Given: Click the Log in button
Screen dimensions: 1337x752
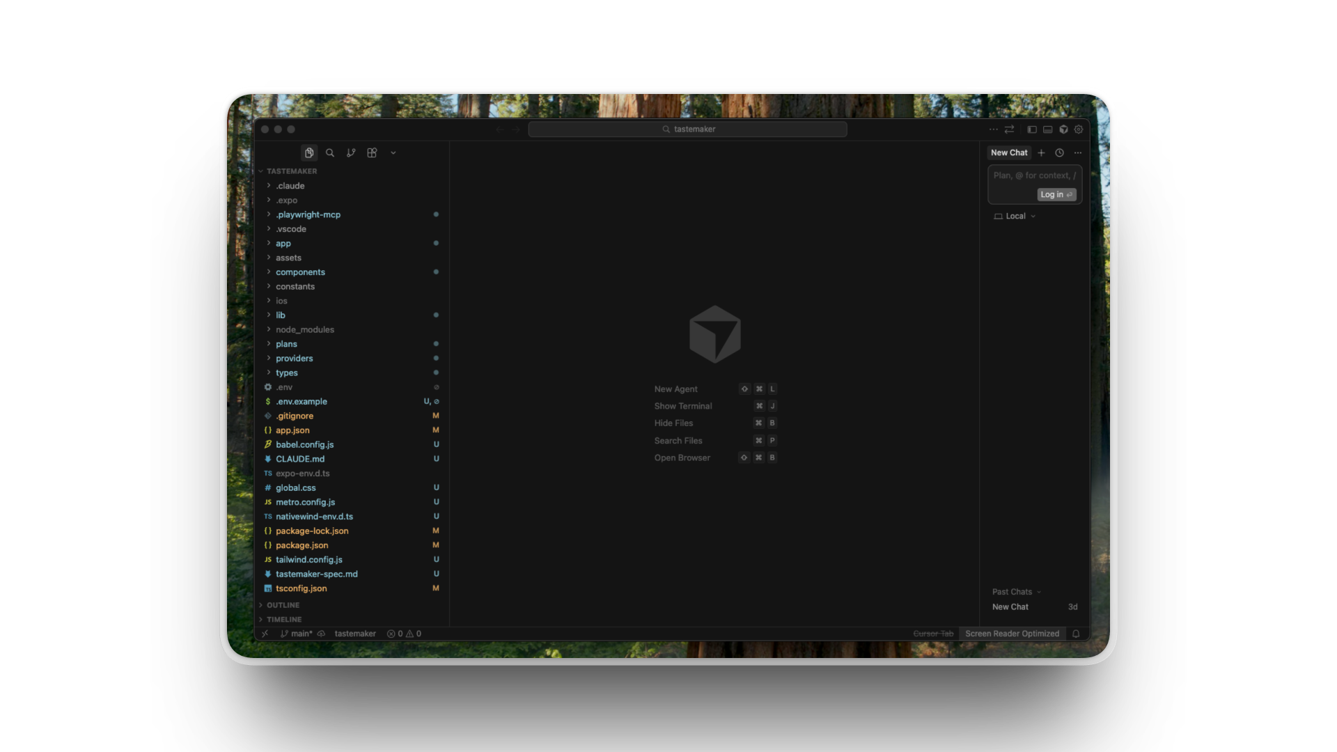Looking at the screenshot, I should tap(1056, 195).
